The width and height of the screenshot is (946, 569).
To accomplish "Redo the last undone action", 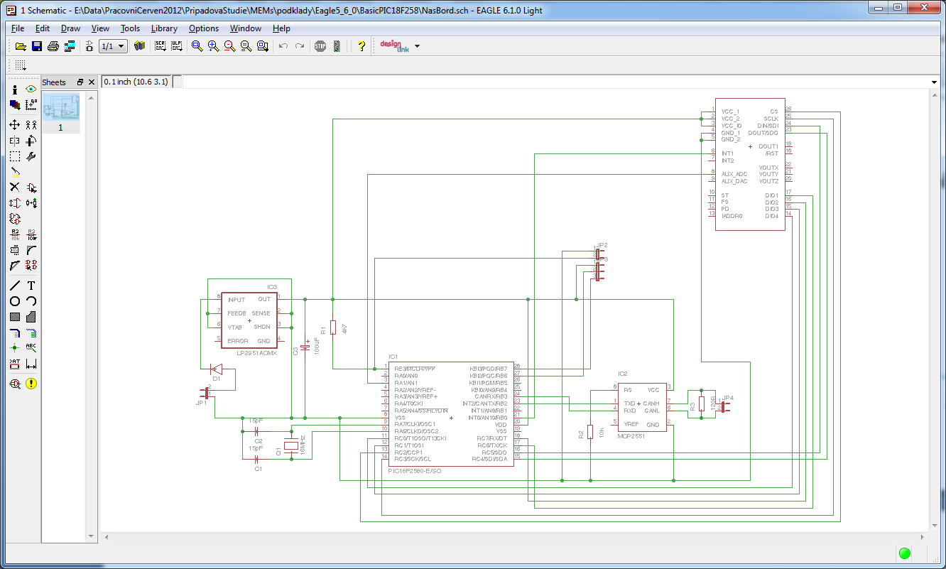I will [x=300, y=46].
